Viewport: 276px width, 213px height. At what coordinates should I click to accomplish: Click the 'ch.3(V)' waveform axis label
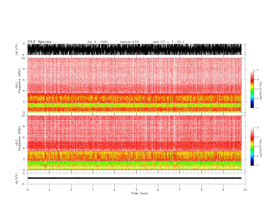[17, 179]
